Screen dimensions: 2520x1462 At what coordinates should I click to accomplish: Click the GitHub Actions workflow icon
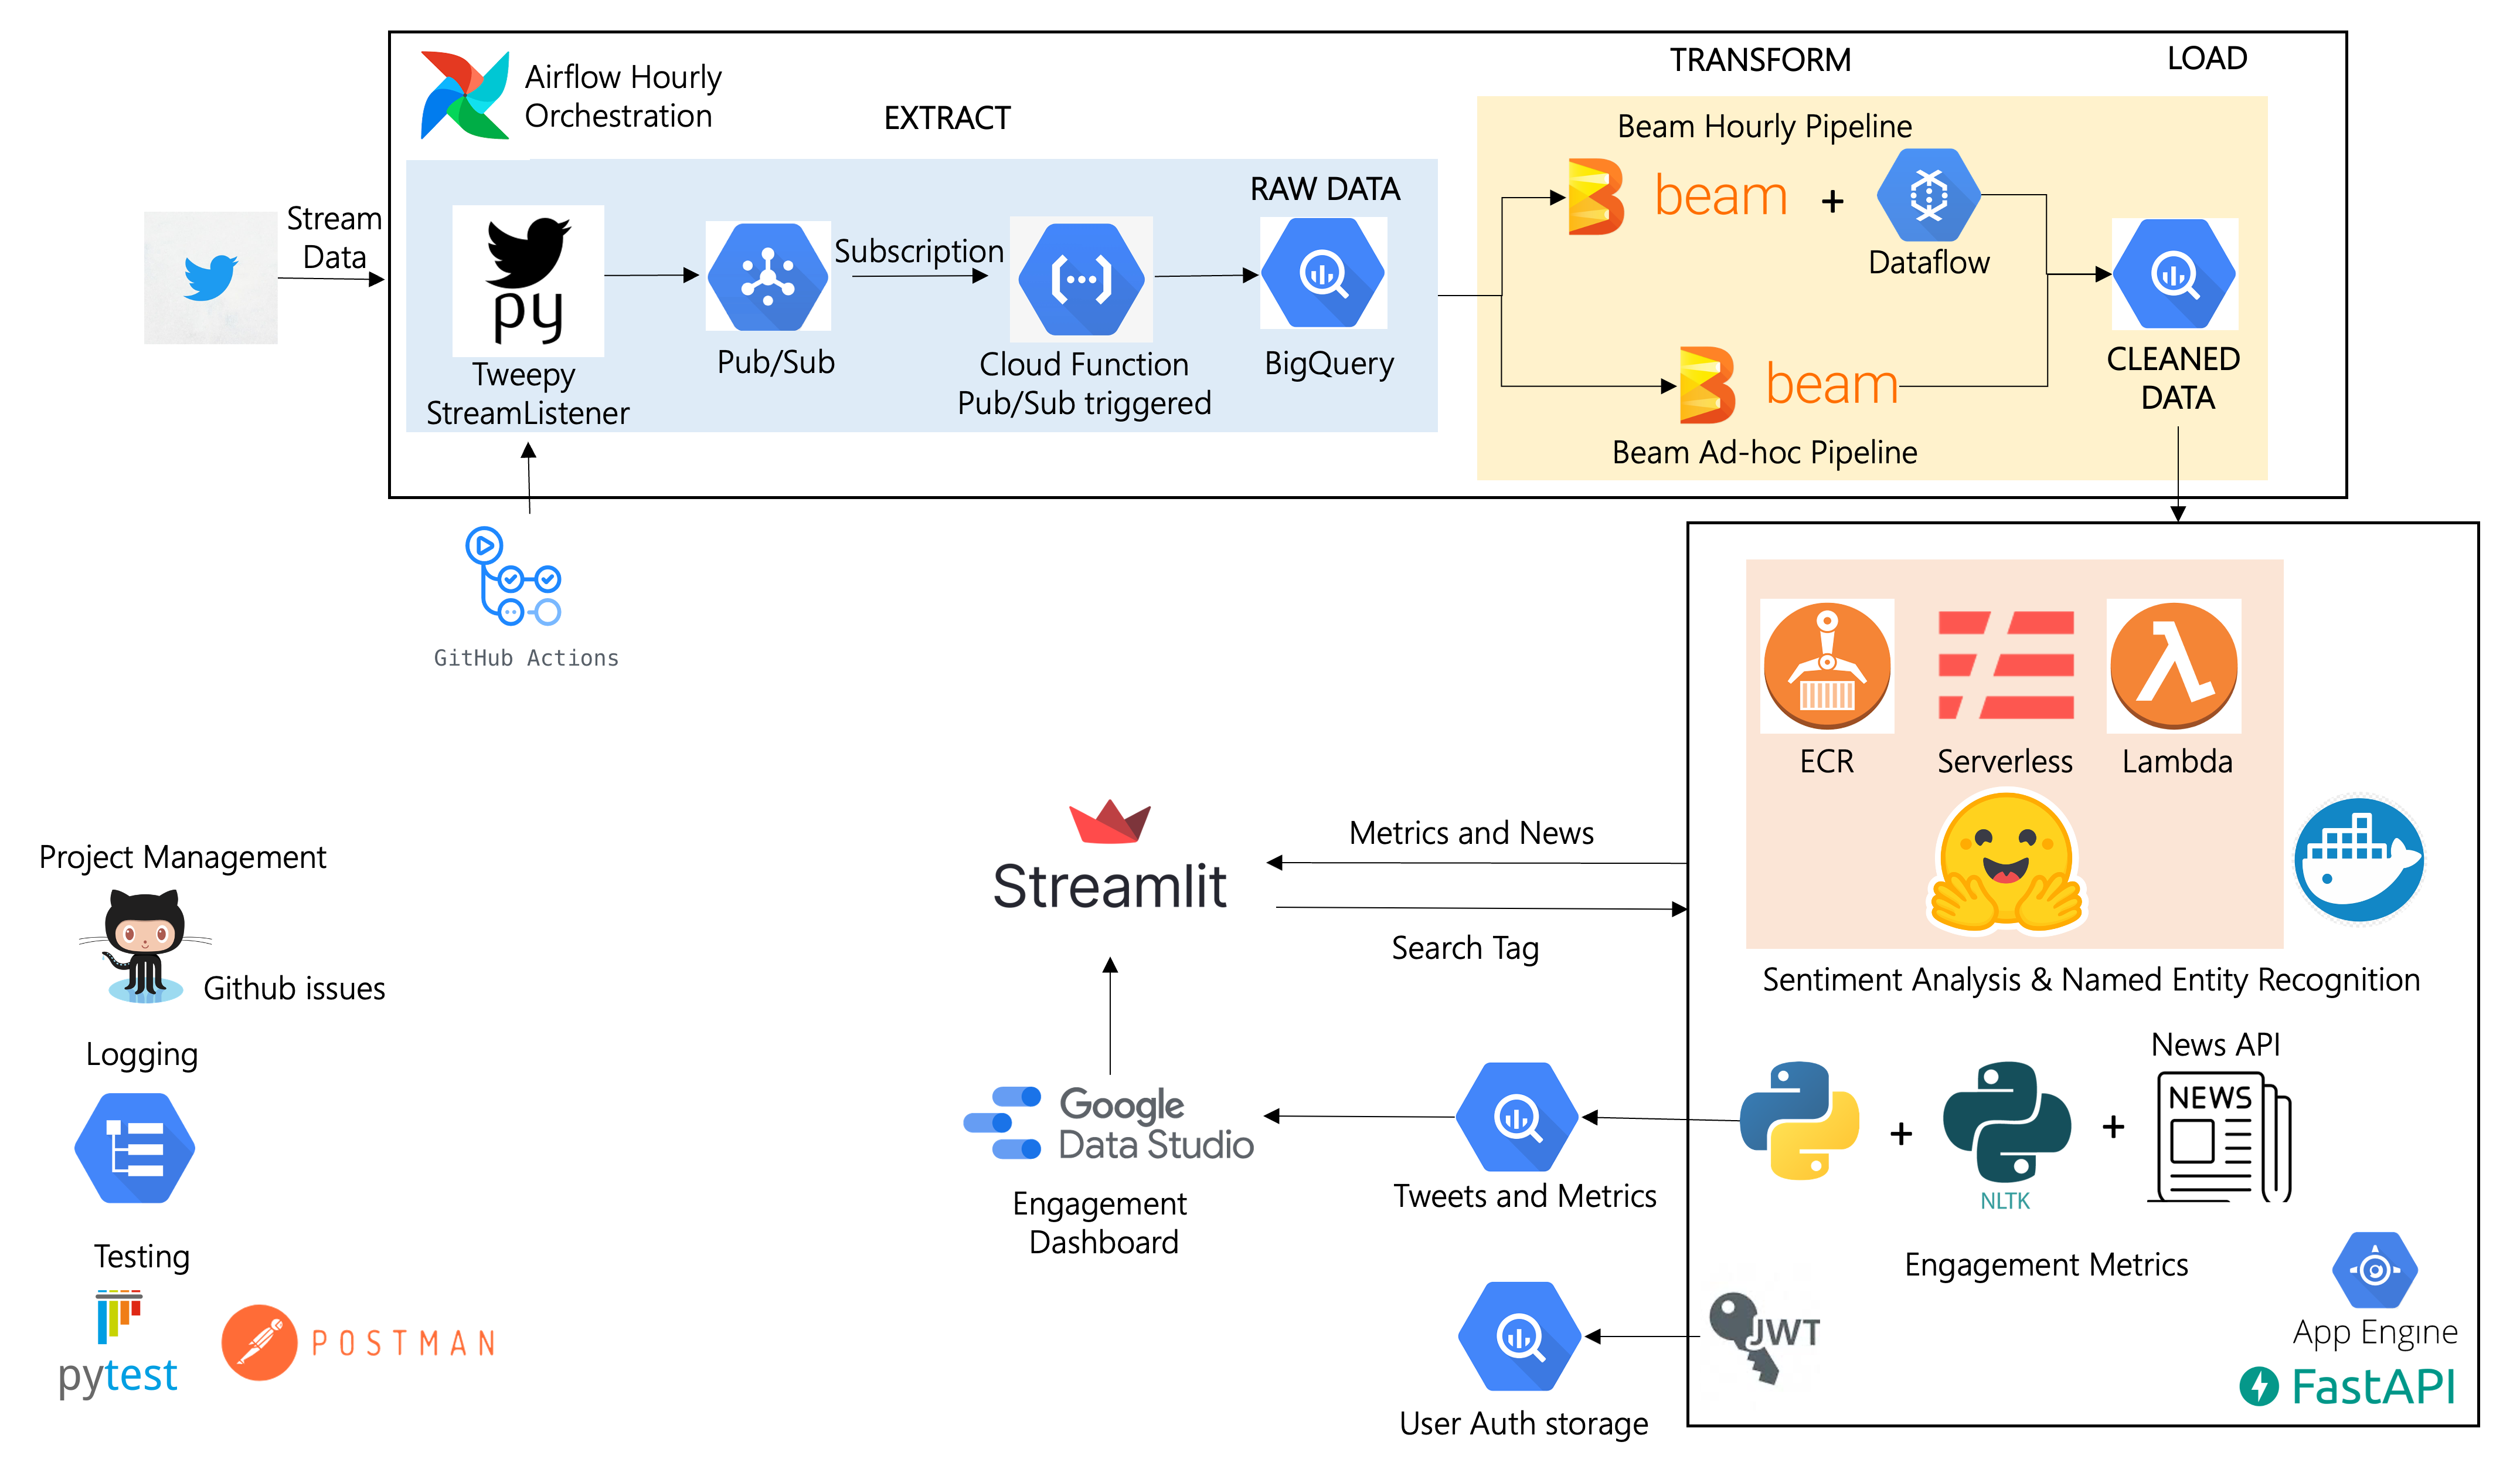[513, 576]
